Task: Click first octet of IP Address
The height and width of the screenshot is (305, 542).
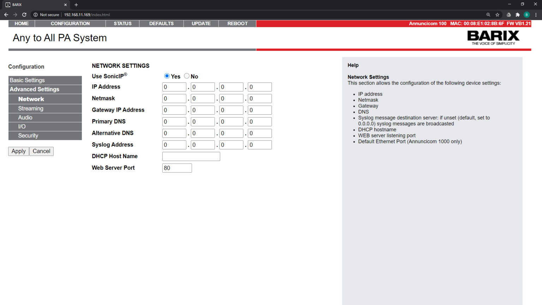Action: (174, 87)
